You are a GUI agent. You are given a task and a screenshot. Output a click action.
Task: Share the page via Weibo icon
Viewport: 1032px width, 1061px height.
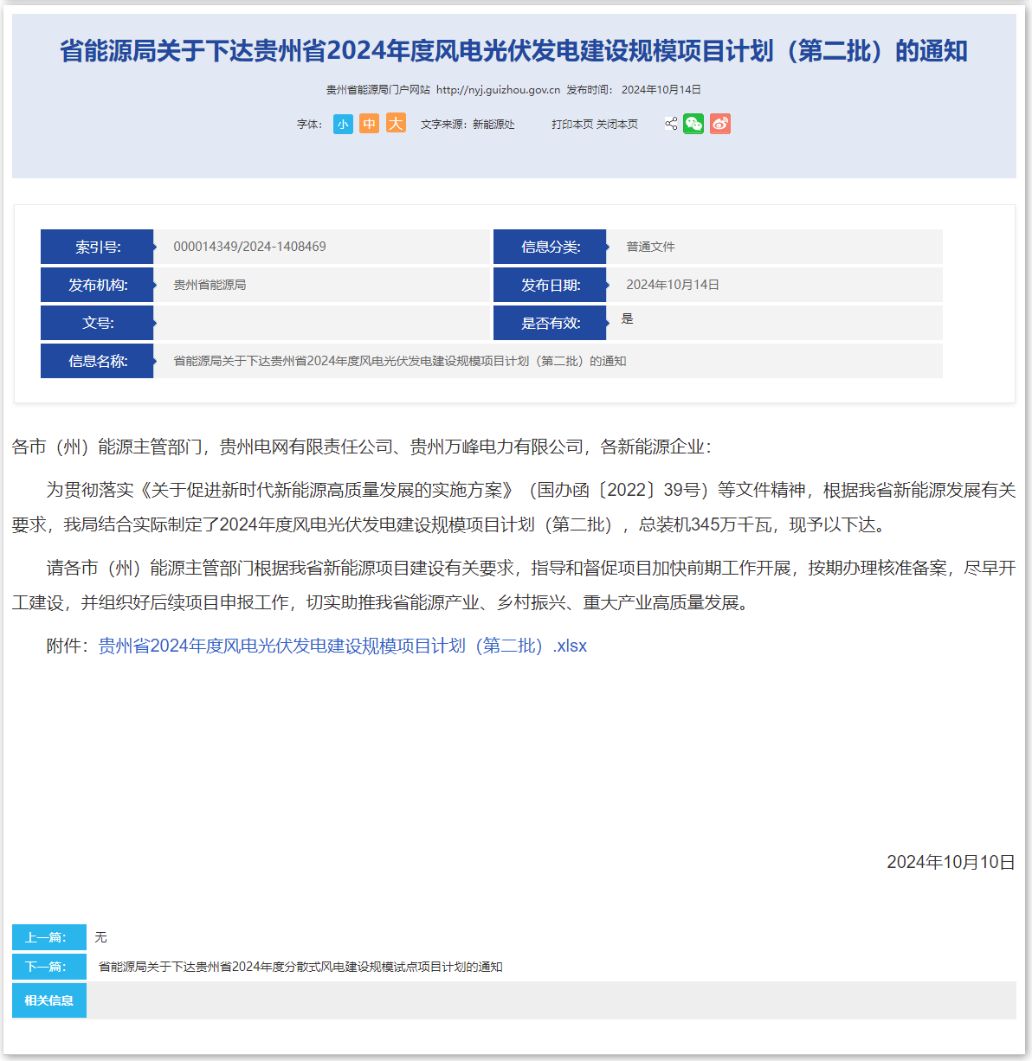[720, 124]
